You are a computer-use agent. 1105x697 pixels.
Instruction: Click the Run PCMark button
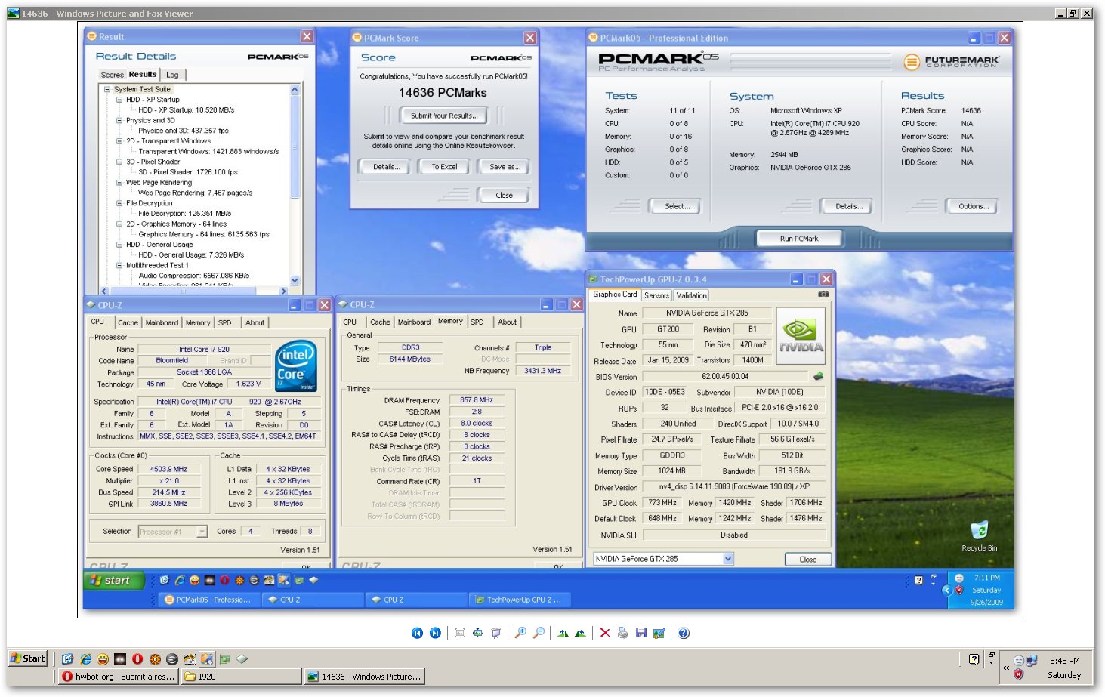tap(799, 239)
